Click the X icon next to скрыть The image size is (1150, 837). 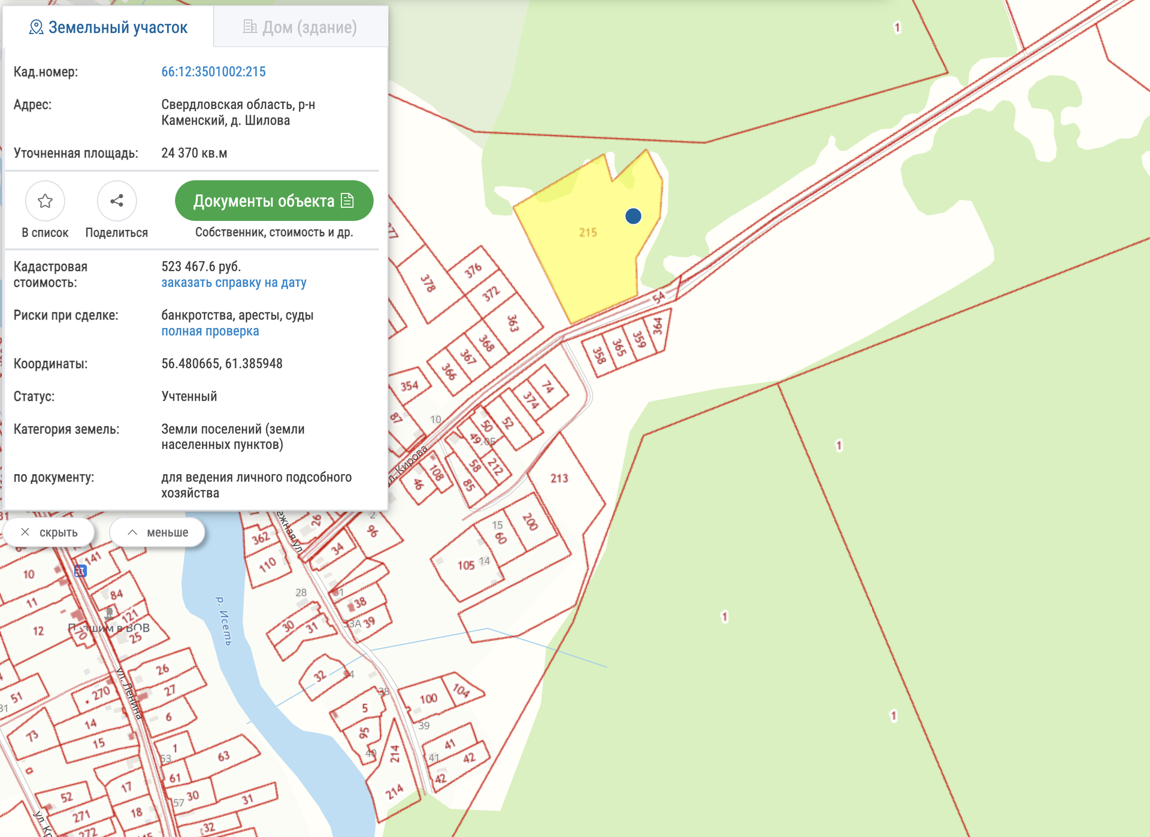coord(25,532)
